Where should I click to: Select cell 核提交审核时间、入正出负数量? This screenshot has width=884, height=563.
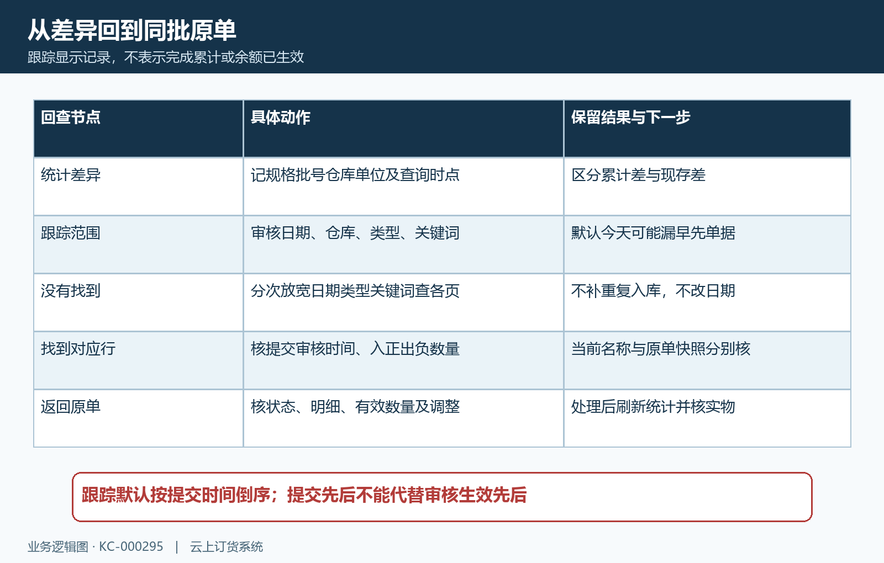point(403,360)
